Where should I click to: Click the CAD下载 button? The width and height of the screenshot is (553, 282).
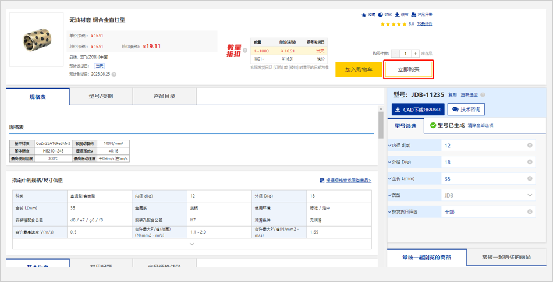tap(418, 110)
